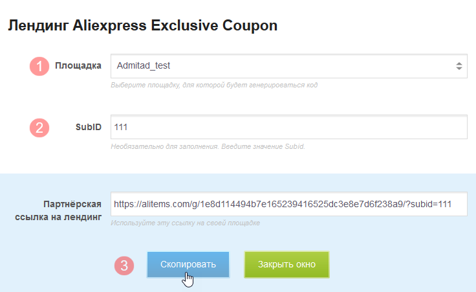The image size is (476, 292).
Task: Click the Площадка field label
Action: 78,66
